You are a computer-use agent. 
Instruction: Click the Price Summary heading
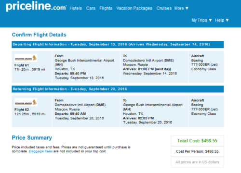point(32,138)
